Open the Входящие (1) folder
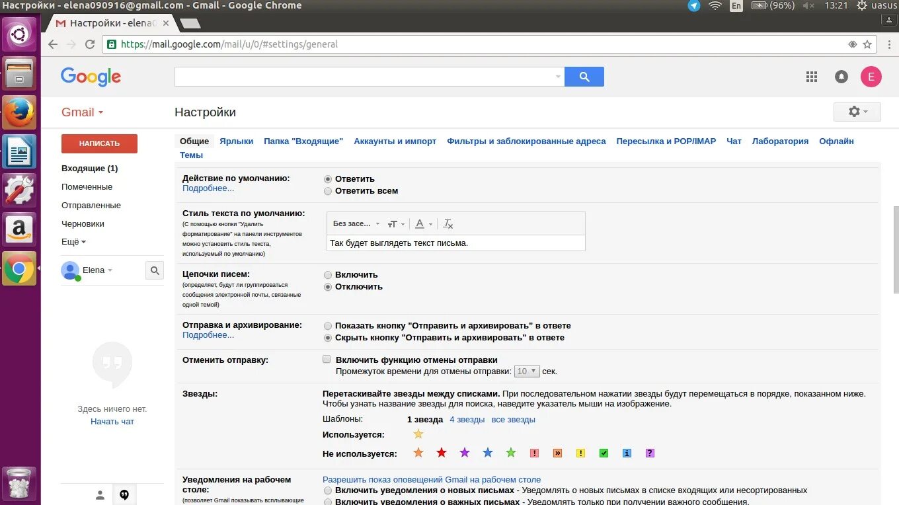The width and height of the screenshot is (899, 505). [90, 169]
